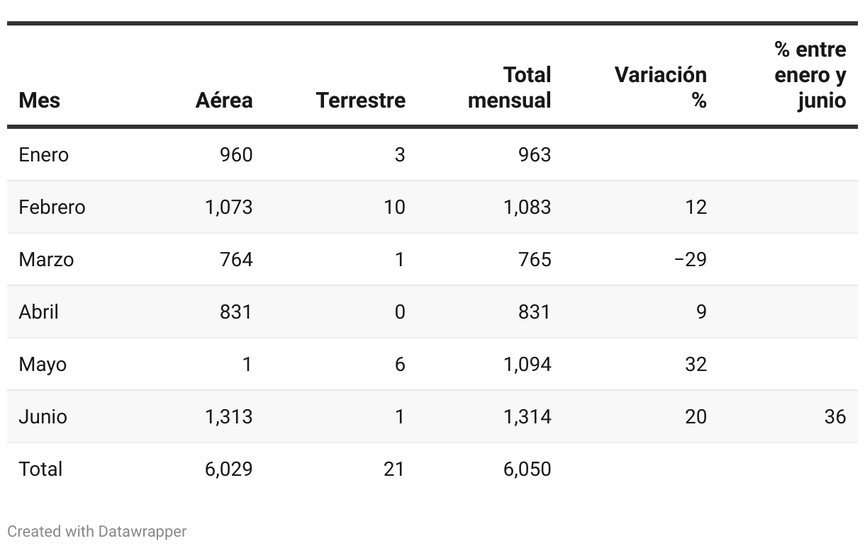
Task: Select the Total mensual column header
Action: click(510, 88)
